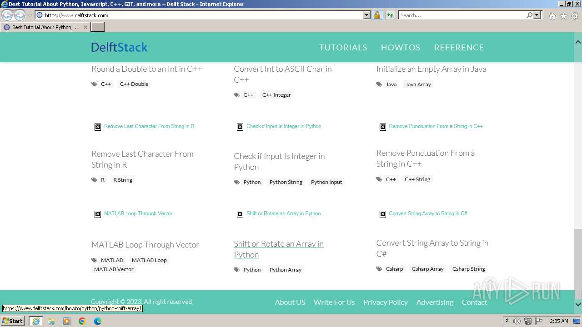Click in the browser Search box

pos(462,15)
